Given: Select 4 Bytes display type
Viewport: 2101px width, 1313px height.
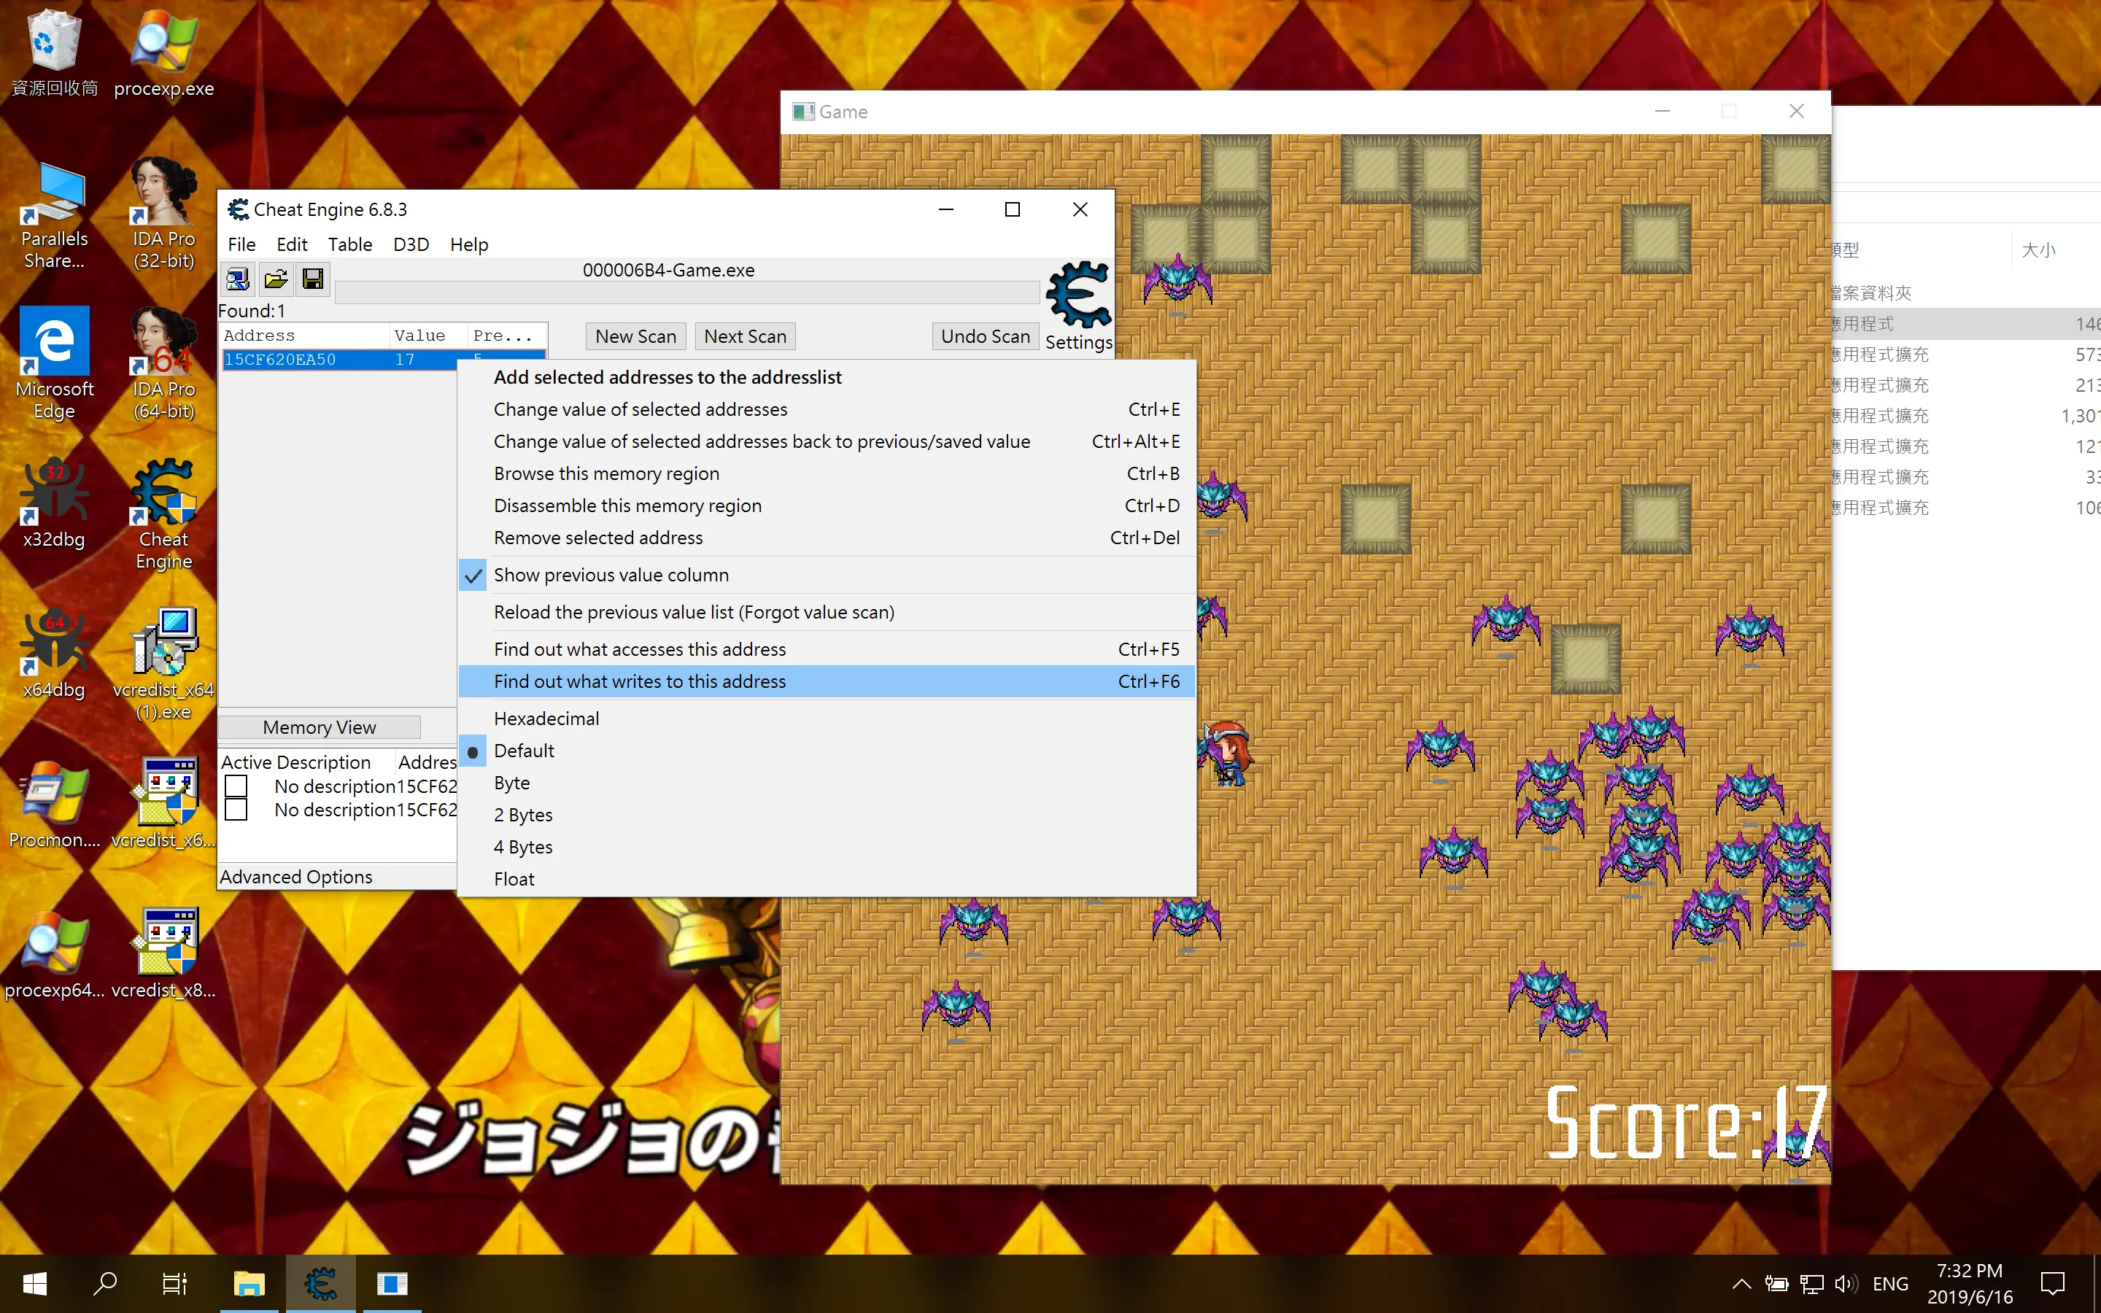Looking at the screenshot, I should click(x=827, y=848).
